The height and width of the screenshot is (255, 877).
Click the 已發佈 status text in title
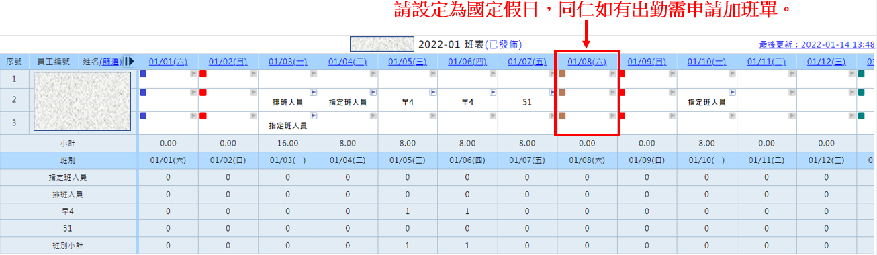(503, 44)
